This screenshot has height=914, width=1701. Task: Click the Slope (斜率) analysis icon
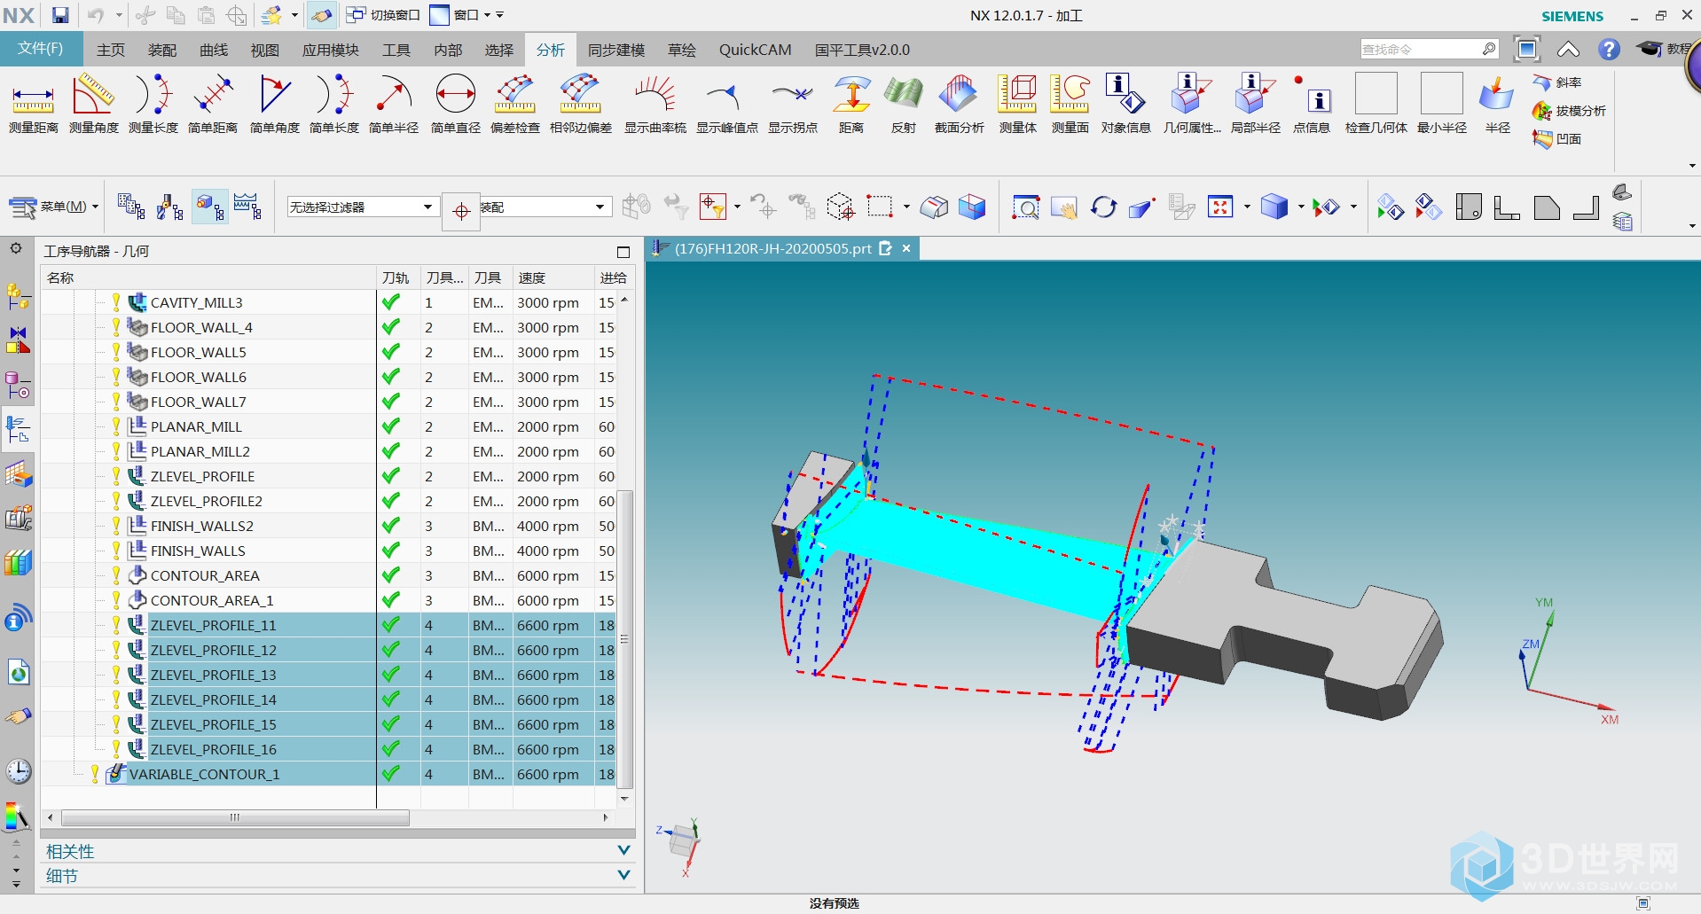(x=1557, y=82)
